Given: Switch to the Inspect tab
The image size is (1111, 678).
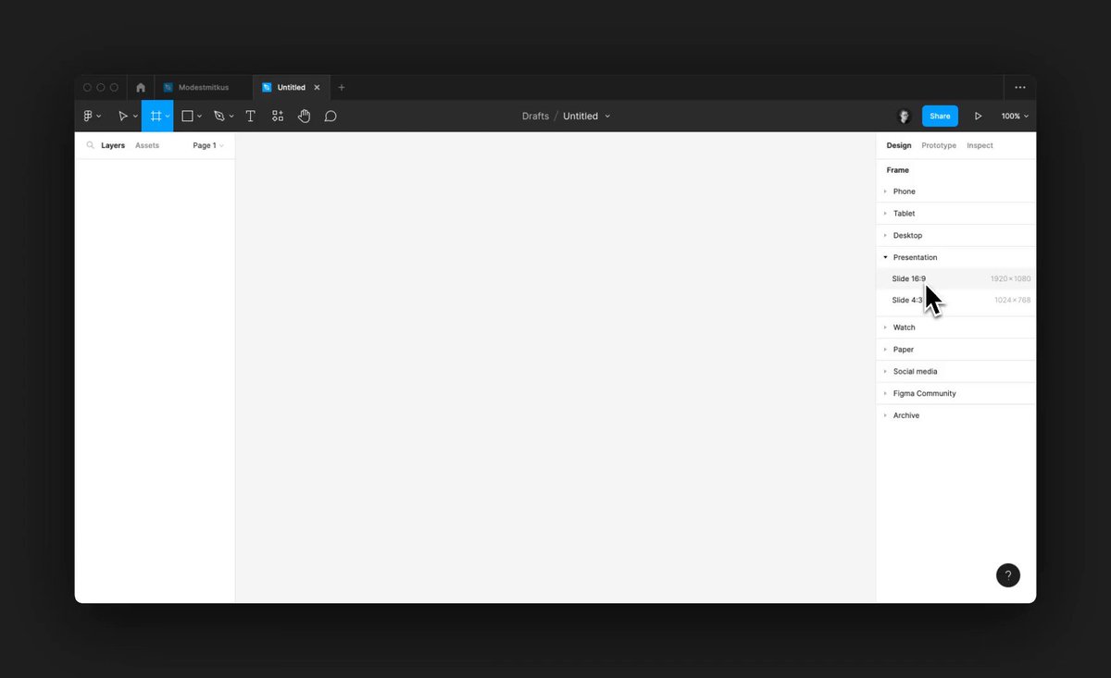Looking at the screenshot, I should point(980,145).
